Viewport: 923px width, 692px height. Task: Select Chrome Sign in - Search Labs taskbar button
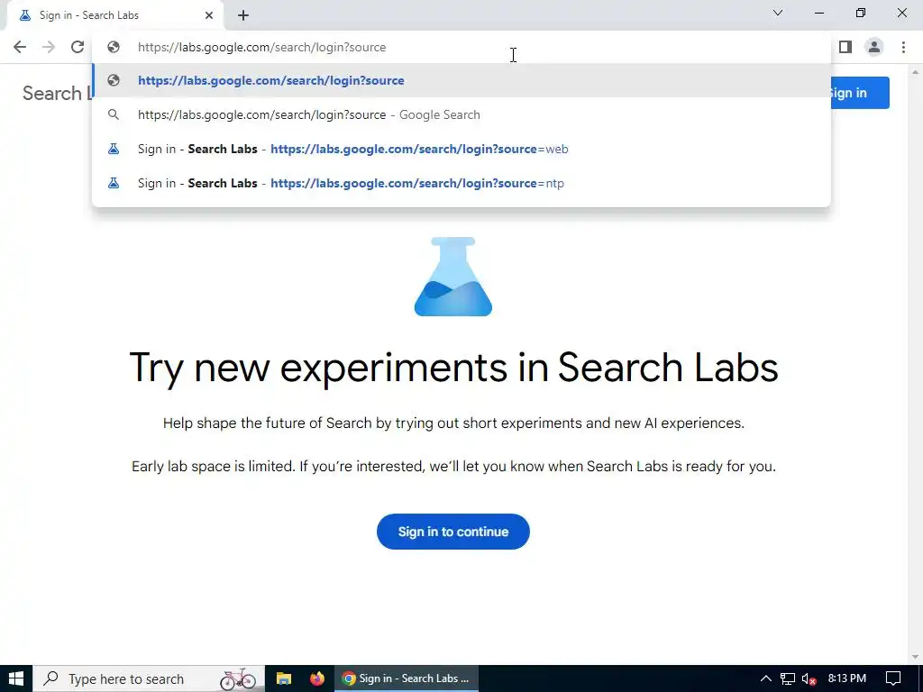[x=407, y=678]
